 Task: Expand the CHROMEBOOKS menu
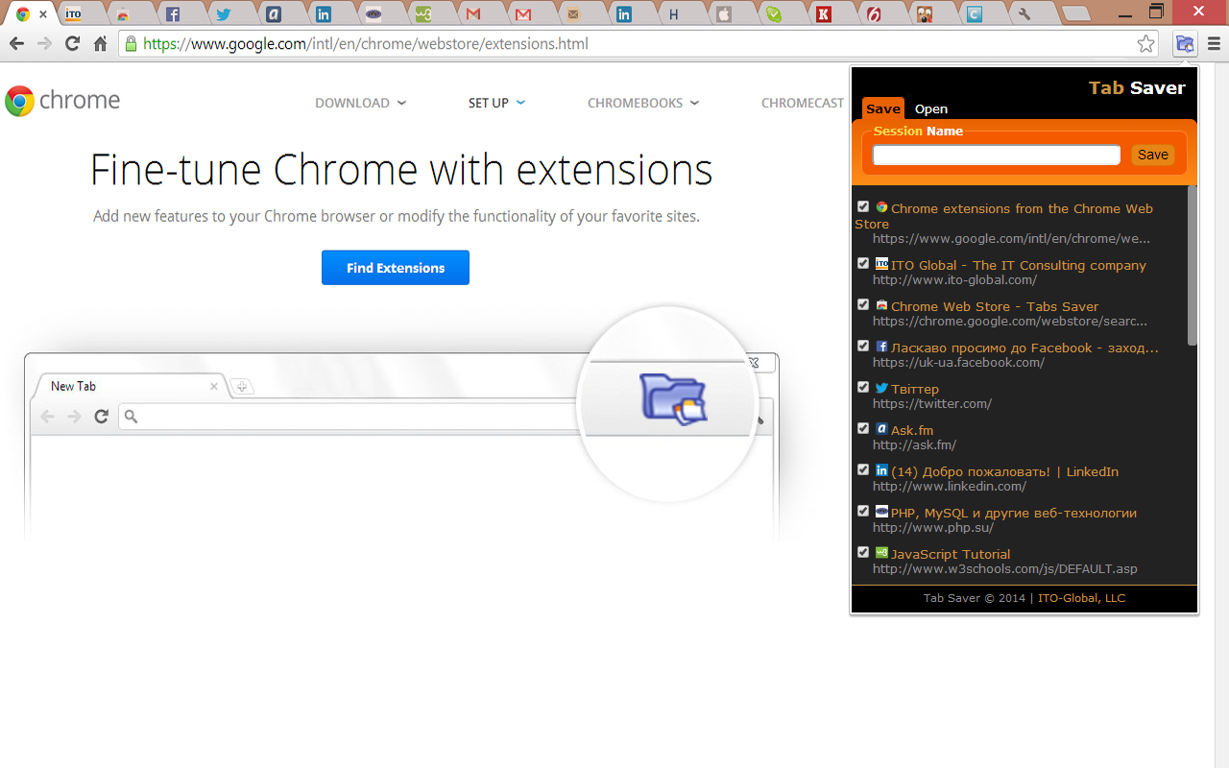[x=643, y=103]
